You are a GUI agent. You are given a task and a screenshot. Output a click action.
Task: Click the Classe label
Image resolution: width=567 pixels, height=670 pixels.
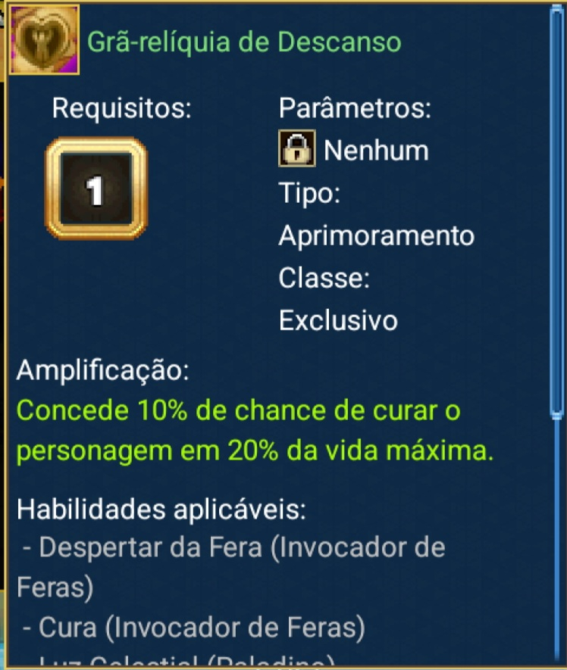click(324, 278)
